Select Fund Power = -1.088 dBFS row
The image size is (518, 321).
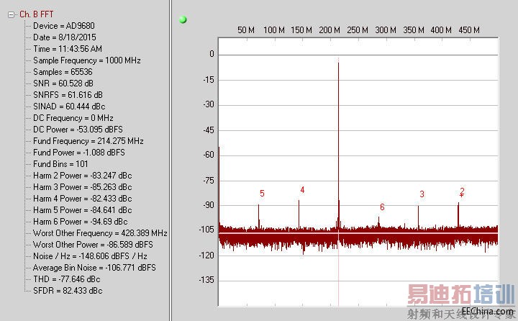(79, 153)
